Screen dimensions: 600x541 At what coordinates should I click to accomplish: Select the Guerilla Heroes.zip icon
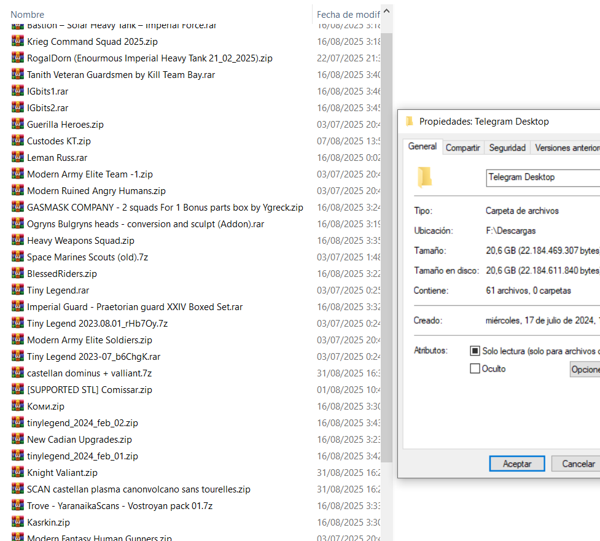point(18,124)
